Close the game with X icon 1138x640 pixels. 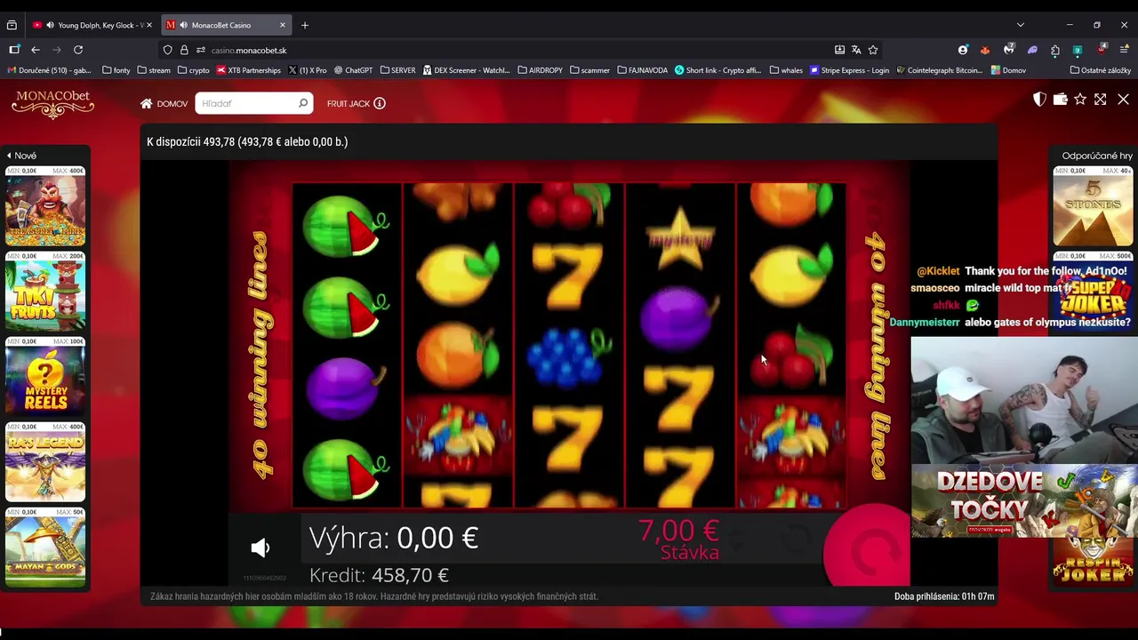[x=1123, y=100]
